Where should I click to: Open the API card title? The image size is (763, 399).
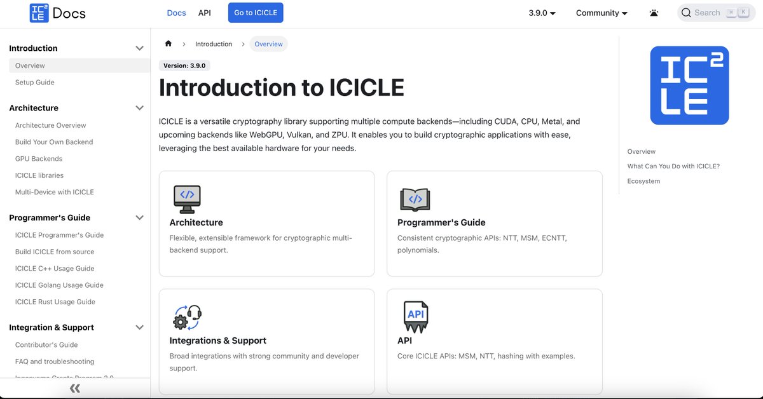[x=404, y=341]
